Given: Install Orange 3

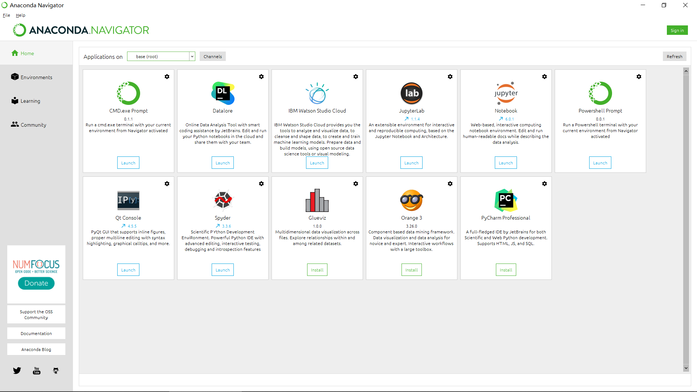Looking at the screenshot, I should (x=411, y=270).
